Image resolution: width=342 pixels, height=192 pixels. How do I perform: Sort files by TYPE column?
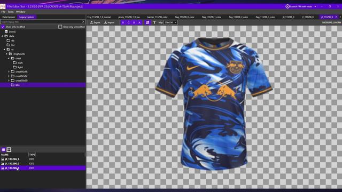32,155
